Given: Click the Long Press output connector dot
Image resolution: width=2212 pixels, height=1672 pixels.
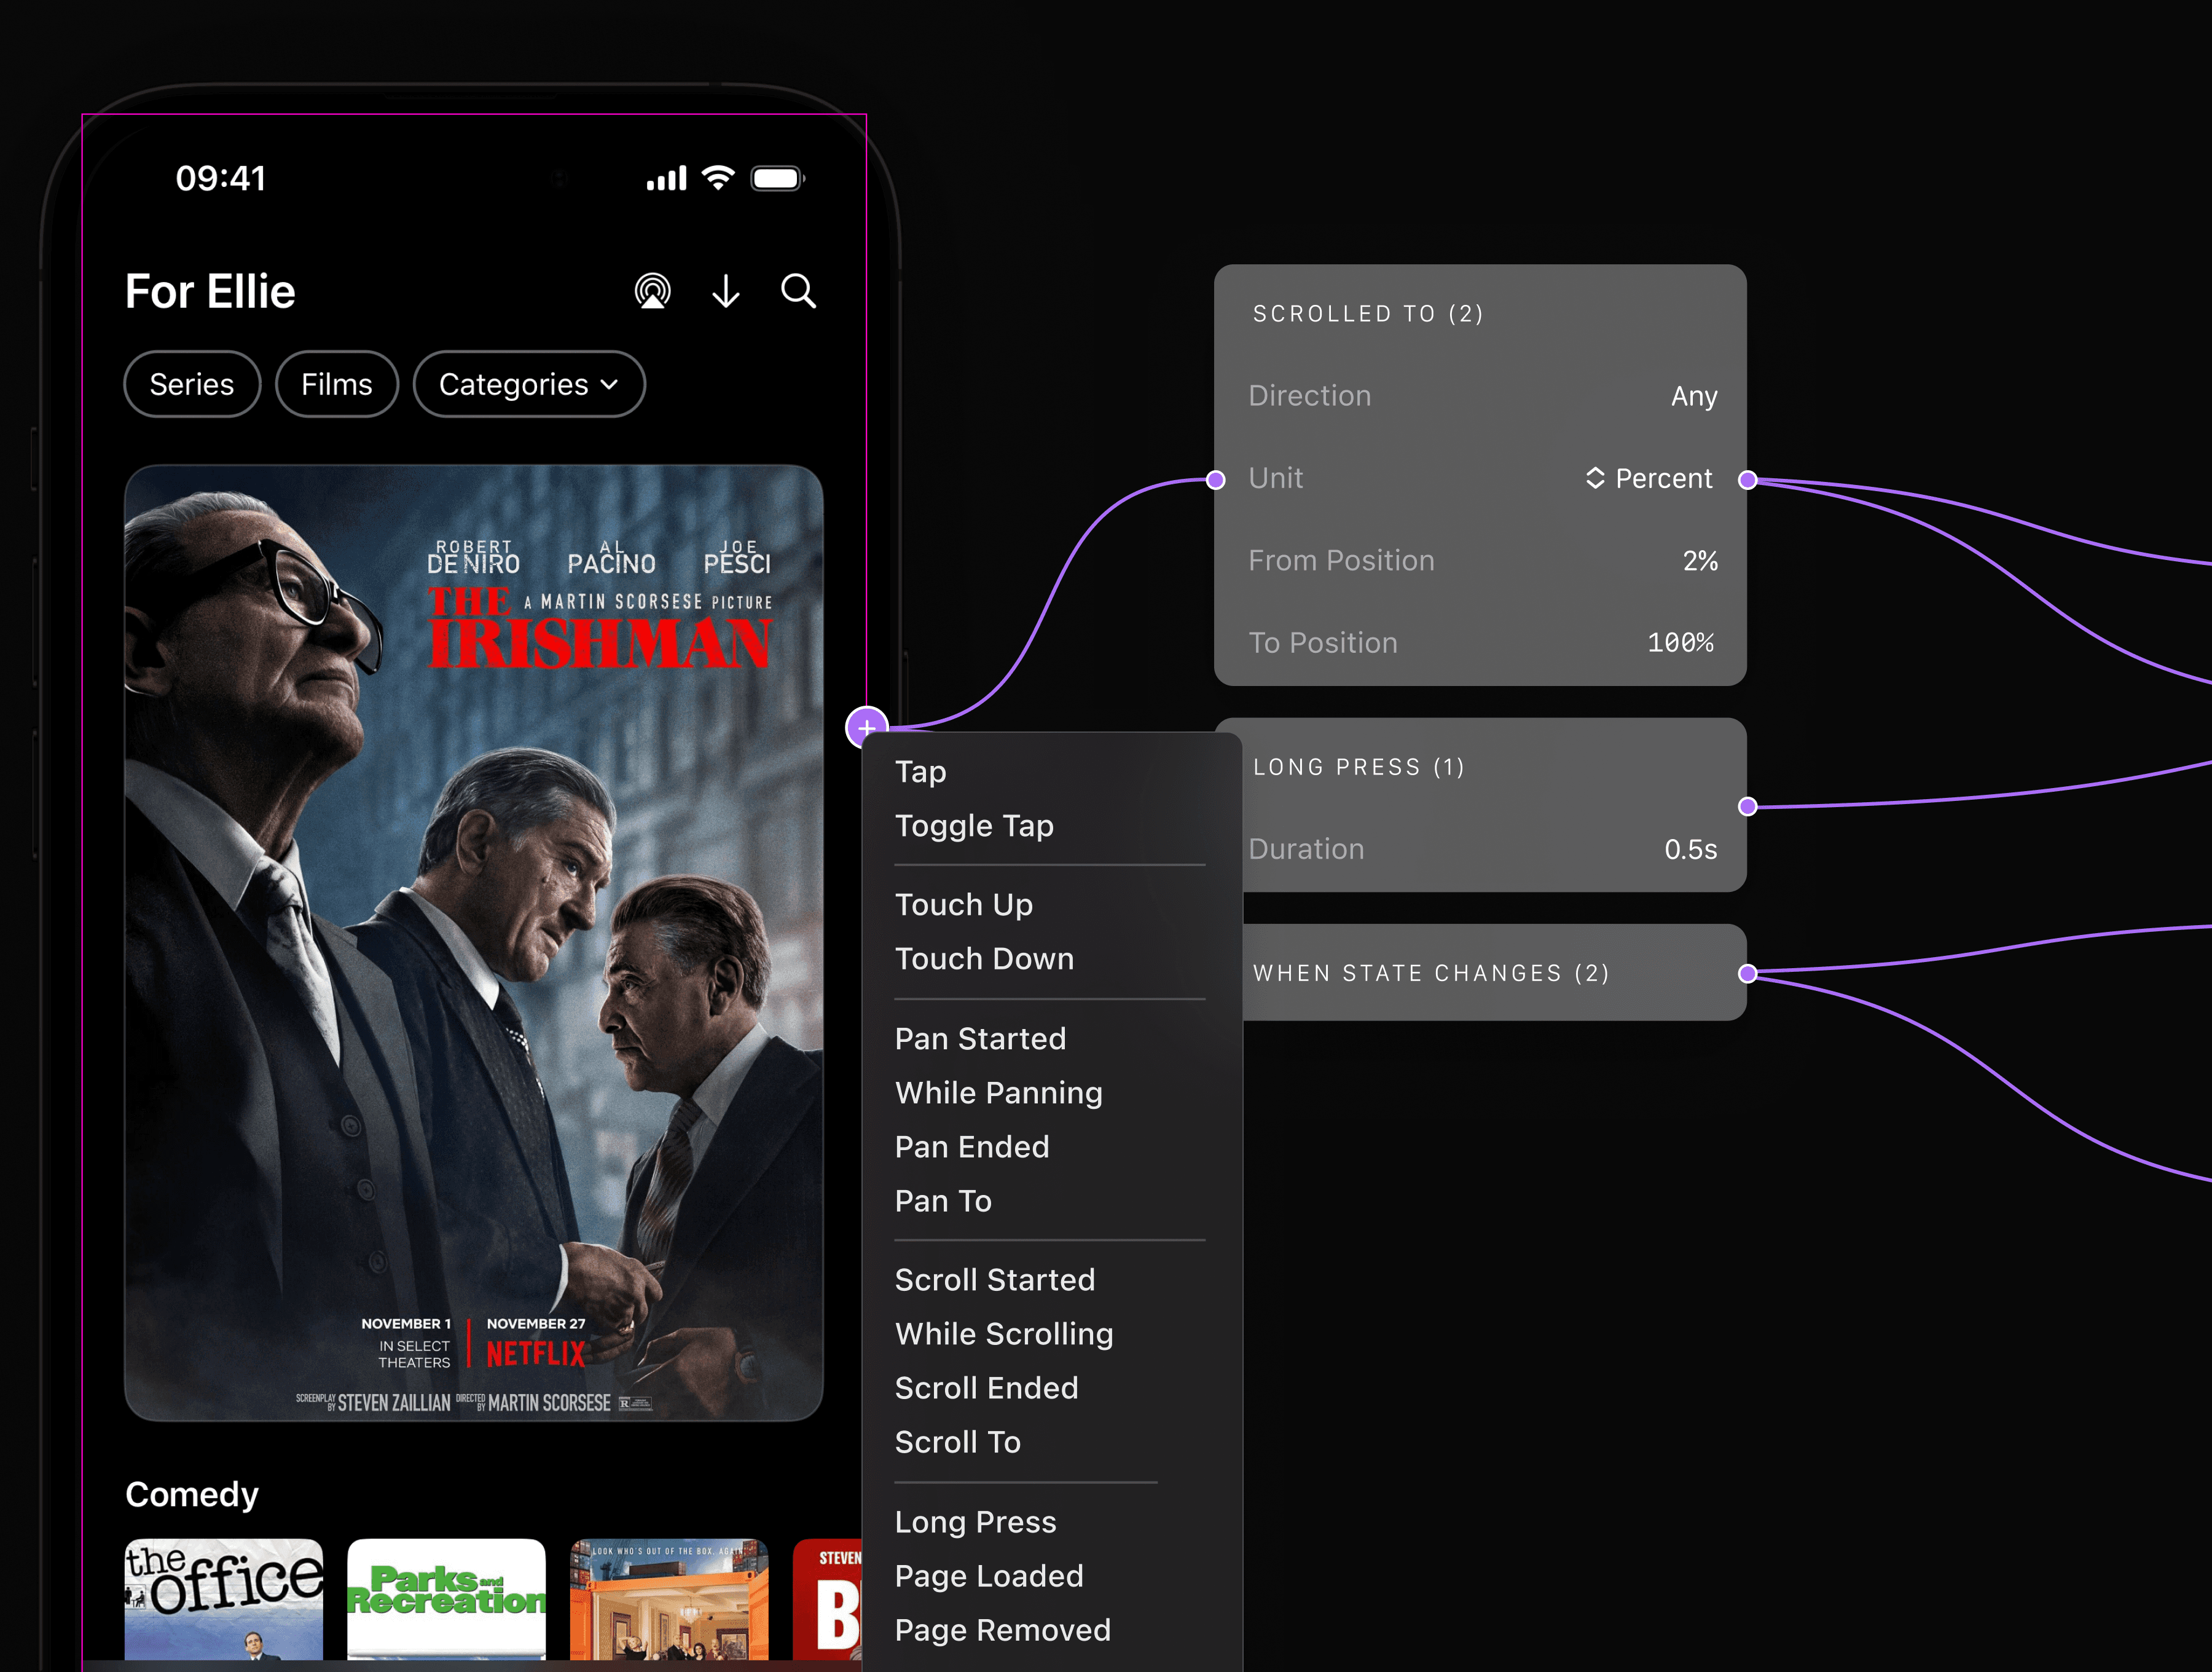Looking at the screenshot, I should (x=1747, y=806).
